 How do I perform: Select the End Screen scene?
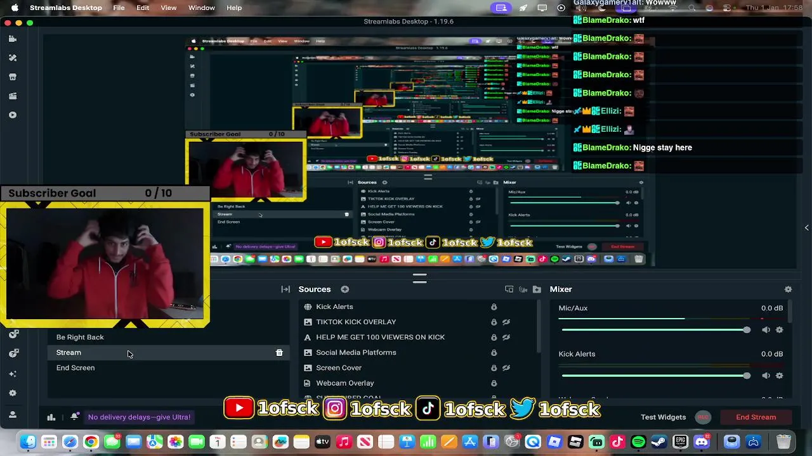(169, 368)
